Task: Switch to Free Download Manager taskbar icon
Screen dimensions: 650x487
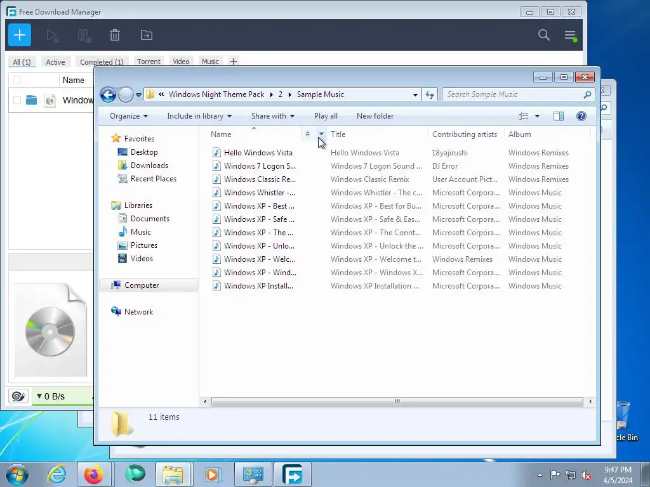Action: [292, 474]
